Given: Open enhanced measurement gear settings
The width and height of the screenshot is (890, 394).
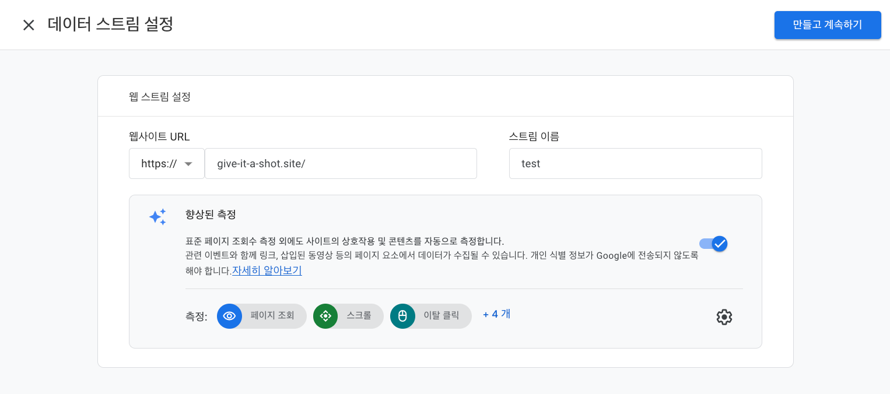Looking at the screenshot, I should tap(724, 317).
